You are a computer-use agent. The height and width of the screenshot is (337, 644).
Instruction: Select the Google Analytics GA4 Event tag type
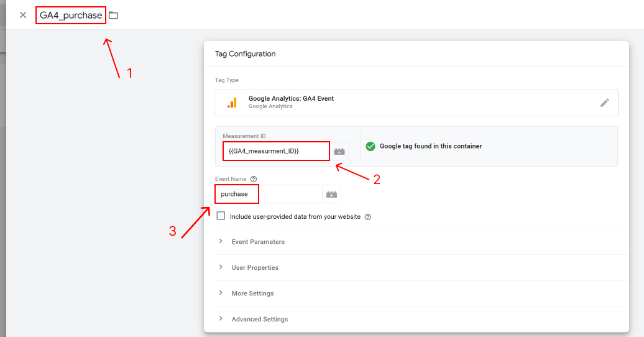[x=416, y=103]
